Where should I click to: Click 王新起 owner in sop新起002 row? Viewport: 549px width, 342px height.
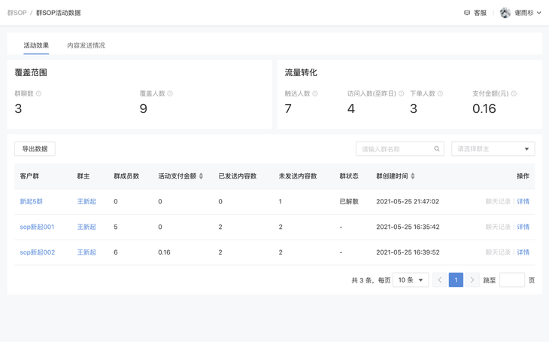pos(86,252)
